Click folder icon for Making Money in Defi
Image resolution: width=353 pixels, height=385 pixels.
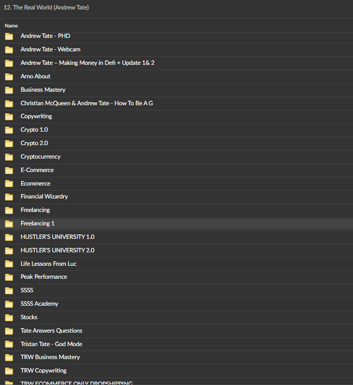[x=9, y=63]
